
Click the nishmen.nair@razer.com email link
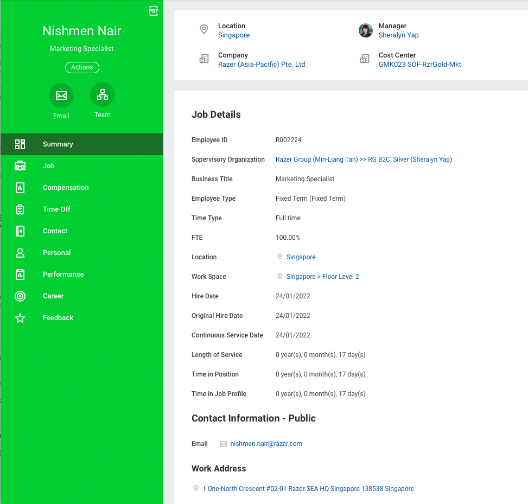click(266, 444)
